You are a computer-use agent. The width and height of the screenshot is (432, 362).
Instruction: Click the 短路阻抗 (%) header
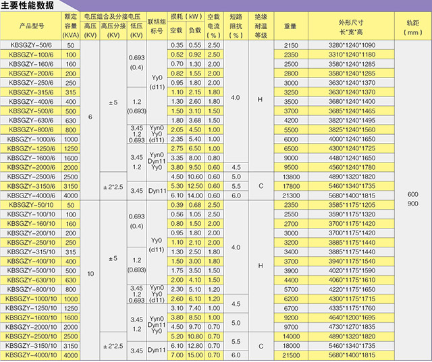(236, 26)
